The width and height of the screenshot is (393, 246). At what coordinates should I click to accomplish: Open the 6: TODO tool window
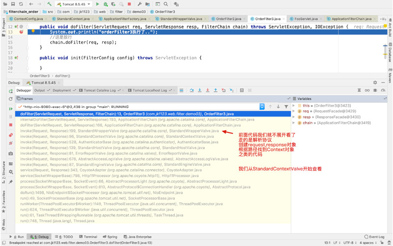(64, 237)
